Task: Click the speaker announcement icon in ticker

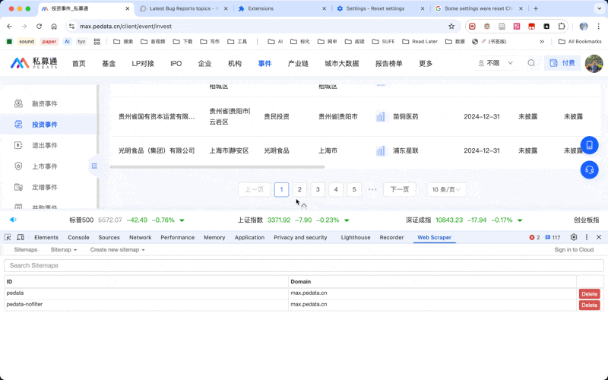Action: click(13, 220)
